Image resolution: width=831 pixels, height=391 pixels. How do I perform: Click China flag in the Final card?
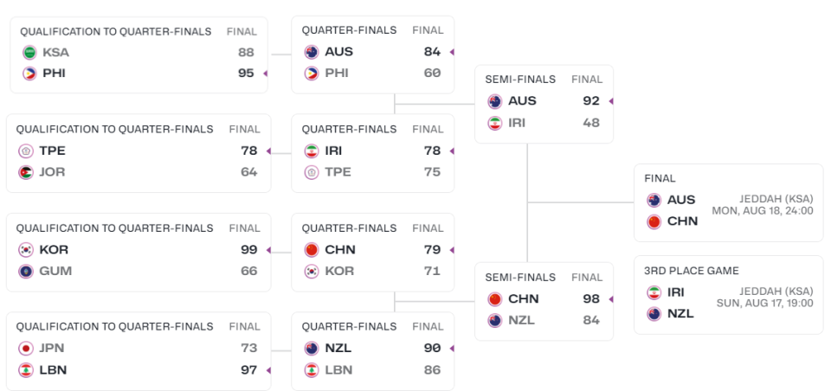654,221
